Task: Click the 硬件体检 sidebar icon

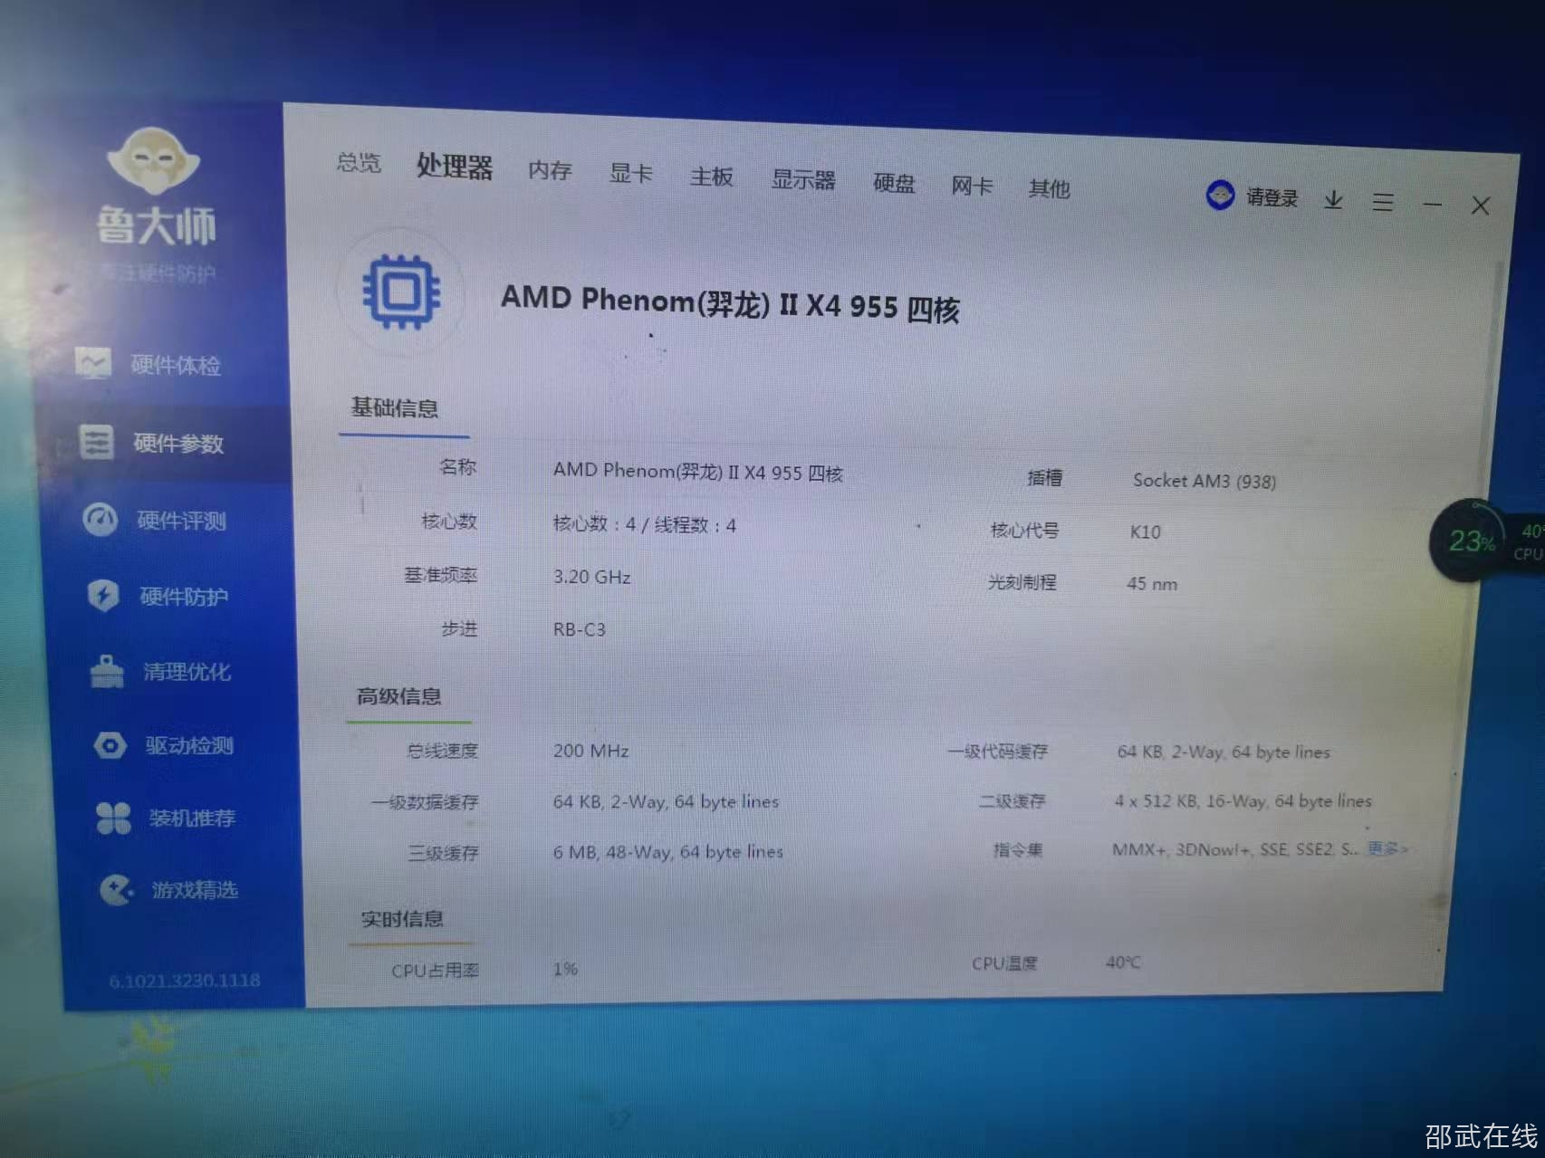Action: point(93,363)
